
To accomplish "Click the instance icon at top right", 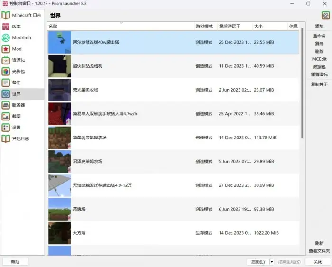I will tap(325, 15).
